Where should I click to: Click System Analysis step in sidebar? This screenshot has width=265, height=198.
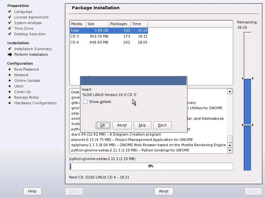(28, 23)
